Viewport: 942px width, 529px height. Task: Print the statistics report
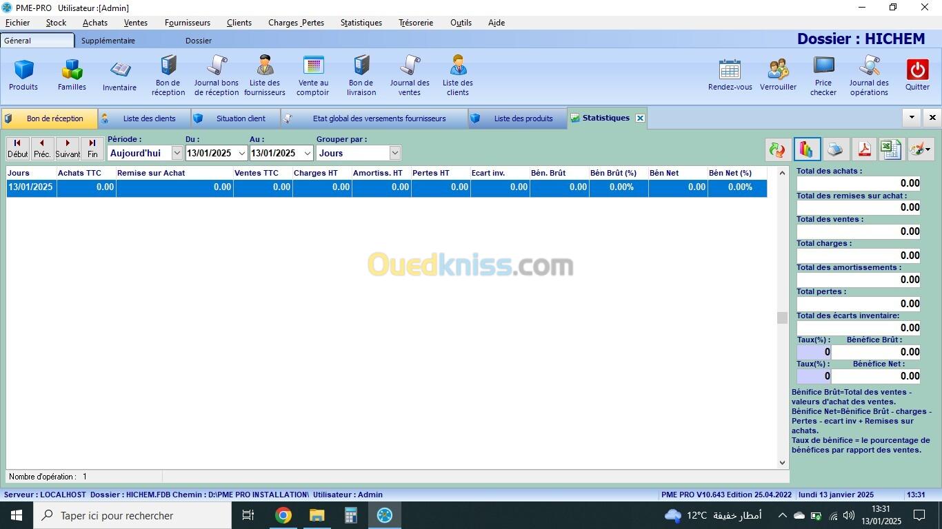(834, 149)
